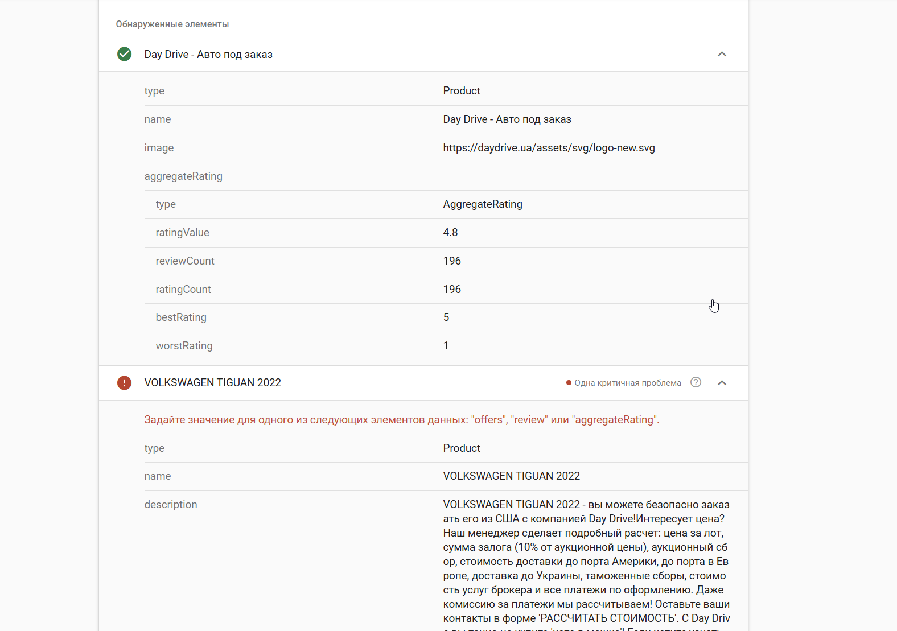The width and height of the screenshot is (897, 631).
Task: Click the ratingCount property label
Action: 183,290
